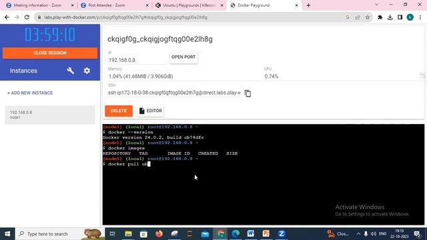Click the wrench icon beside Instances
The width and height of the screenshot is (427, 240).
70,71
